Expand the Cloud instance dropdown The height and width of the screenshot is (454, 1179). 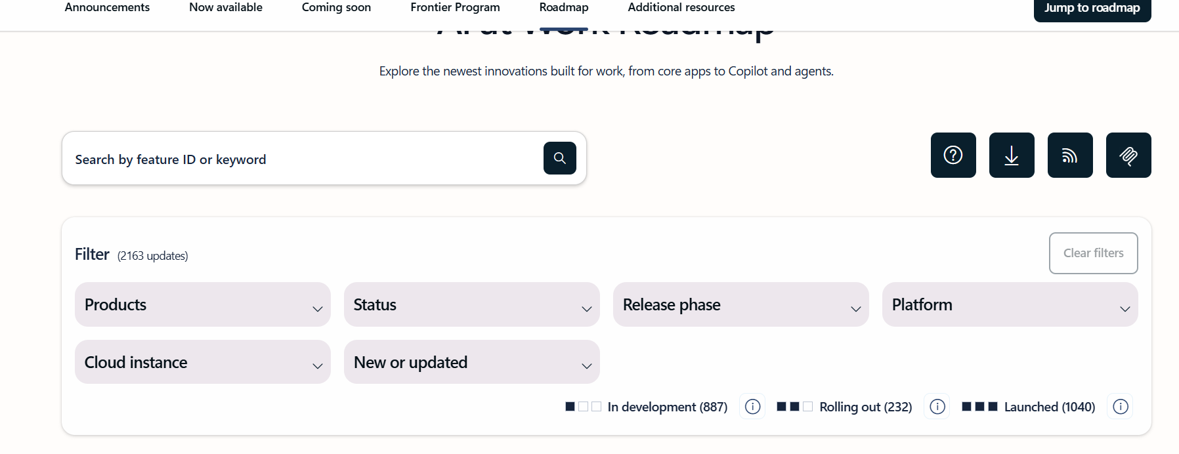tap(203, 362)
